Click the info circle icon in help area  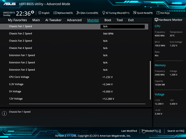point(4,114)
